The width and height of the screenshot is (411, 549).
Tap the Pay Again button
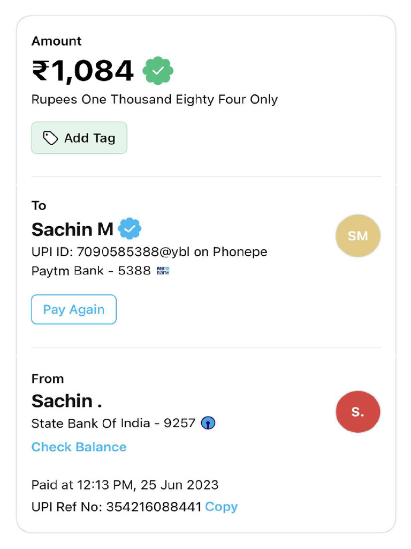coord(74,309)
